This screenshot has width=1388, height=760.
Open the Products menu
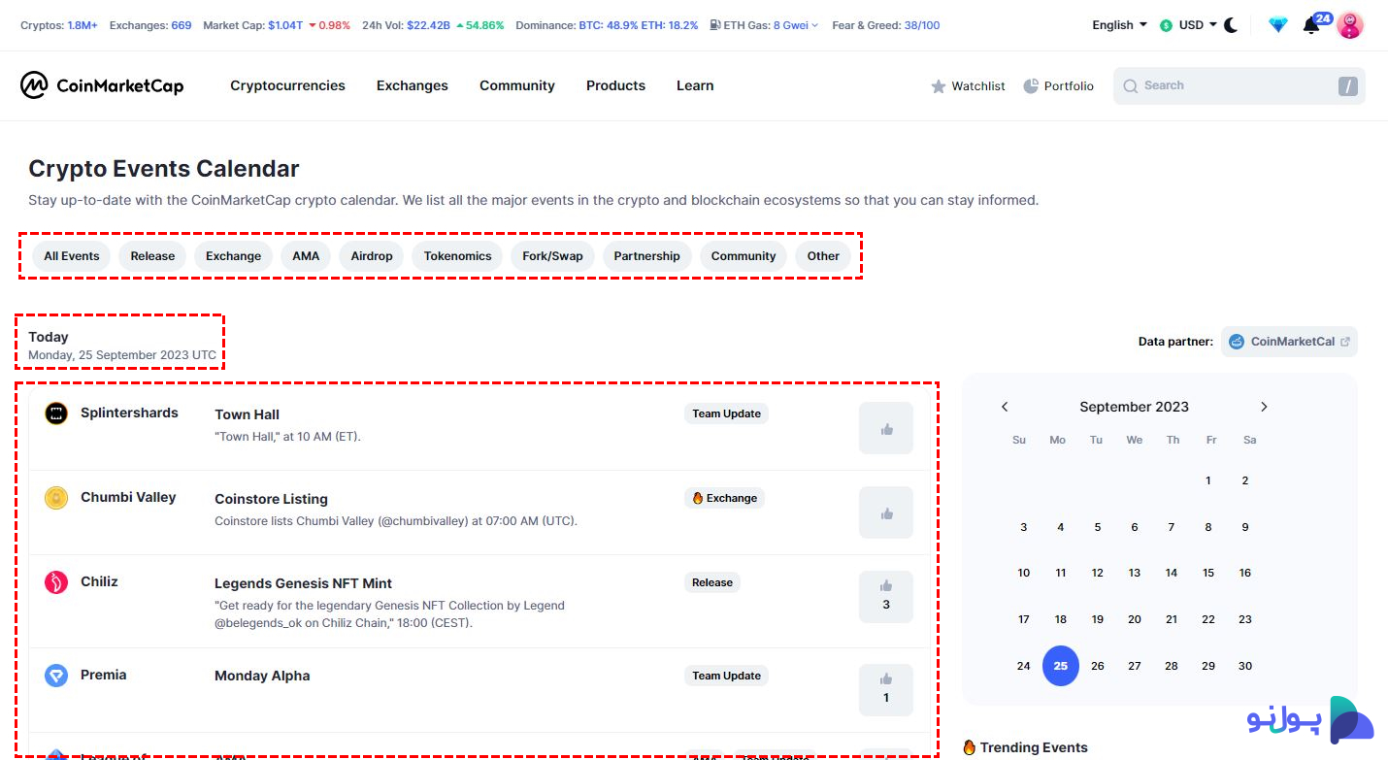[615, 85]
